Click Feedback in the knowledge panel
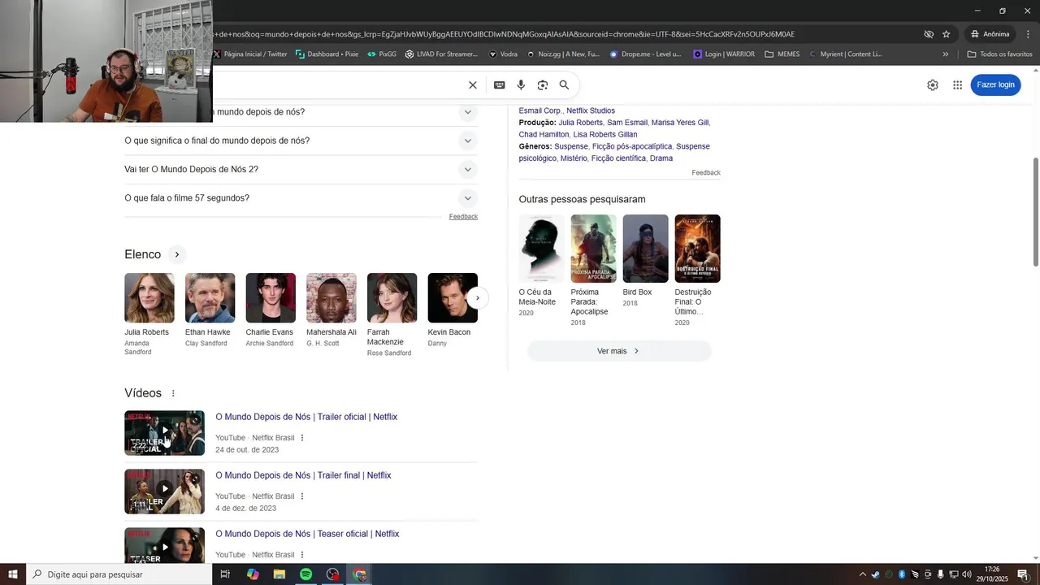 [706, 173]
